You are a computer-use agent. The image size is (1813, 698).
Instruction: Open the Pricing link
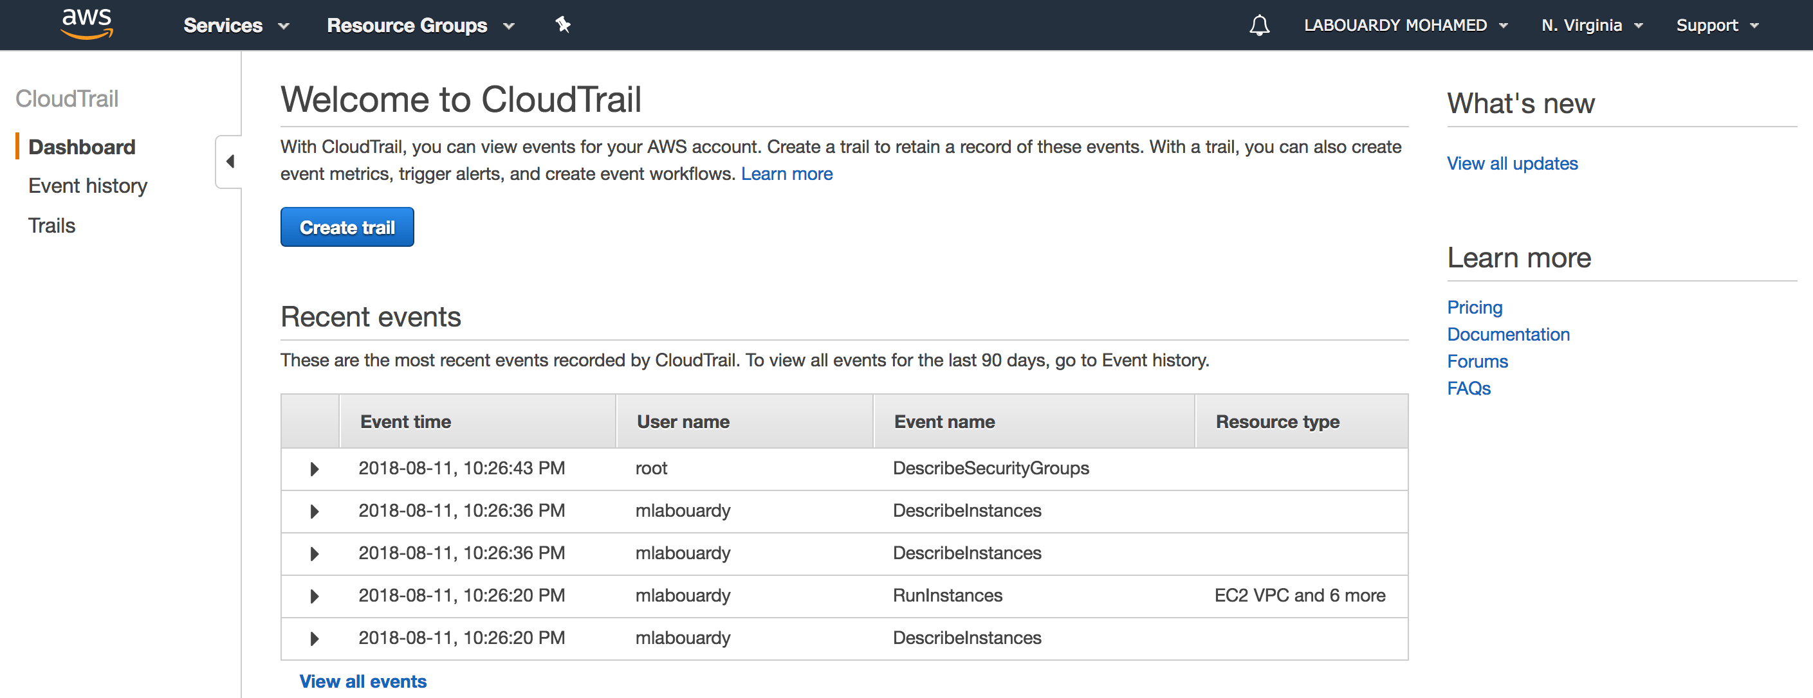[1474, 307]
